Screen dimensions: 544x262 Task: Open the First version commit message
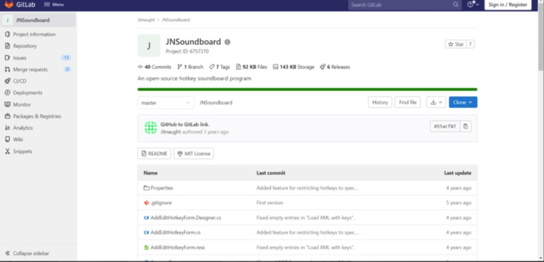[x=270, y=203]
